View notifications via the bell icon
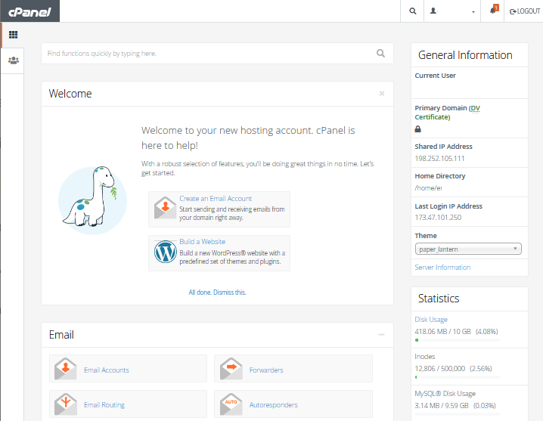The width and height of the screenshot is (543, 421). [494, 9]
